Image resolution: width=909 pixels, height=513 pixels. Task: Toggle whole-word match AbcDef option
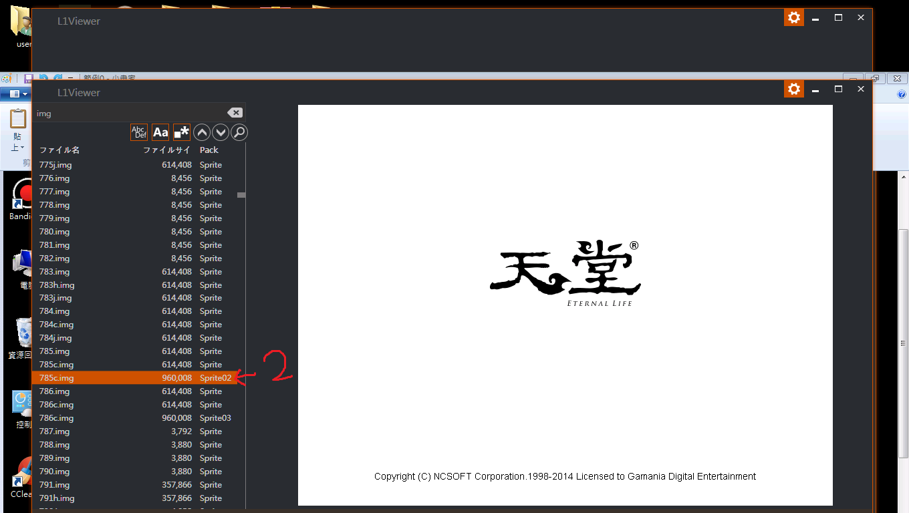[x=139, y=132]
